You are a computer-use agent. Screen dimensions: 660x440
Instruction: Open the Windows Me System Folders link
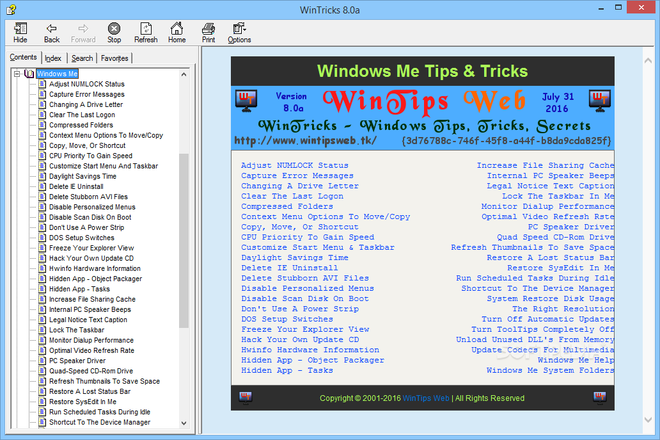550,370
